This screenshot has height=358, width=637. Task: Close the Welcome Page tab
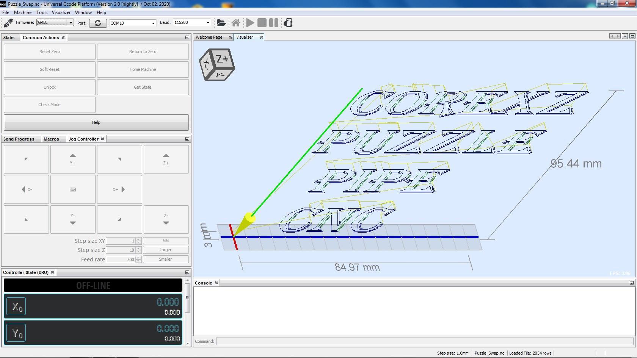pos(231,38)
